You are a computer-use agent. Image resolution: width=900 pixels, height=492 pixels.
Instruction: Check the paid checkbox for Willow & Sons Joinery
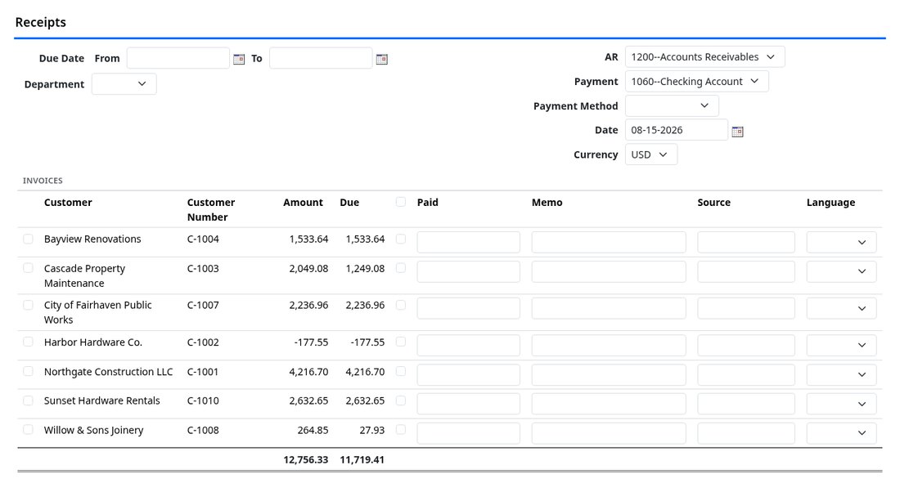401,430
